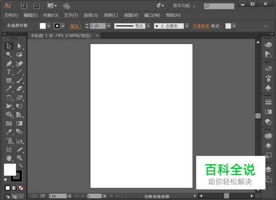Choose the Magic Wand tool
The height and width of the screenshot is (200, 276).
tap(9, 55)
